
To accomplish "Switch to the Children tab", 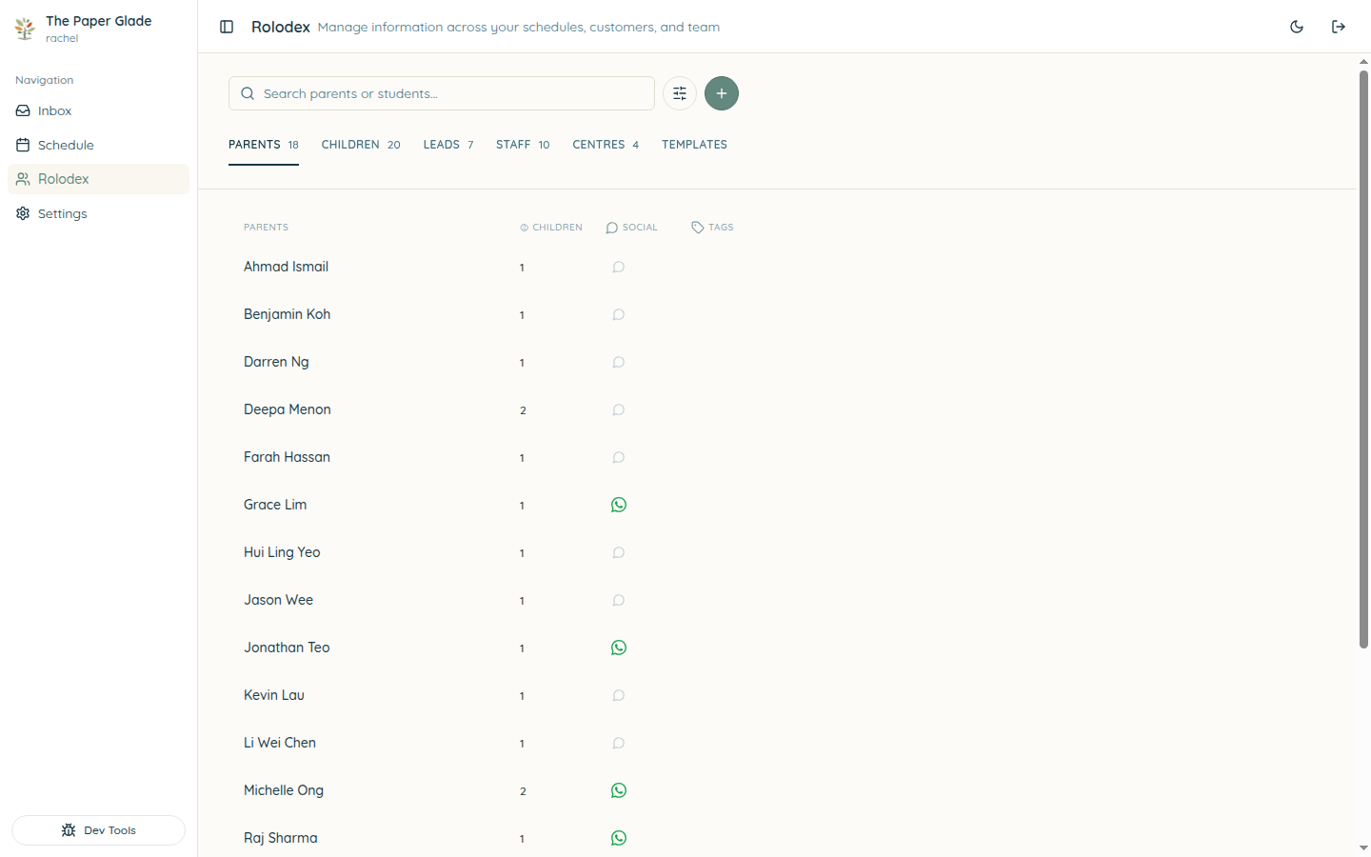I will click(361, 145).
